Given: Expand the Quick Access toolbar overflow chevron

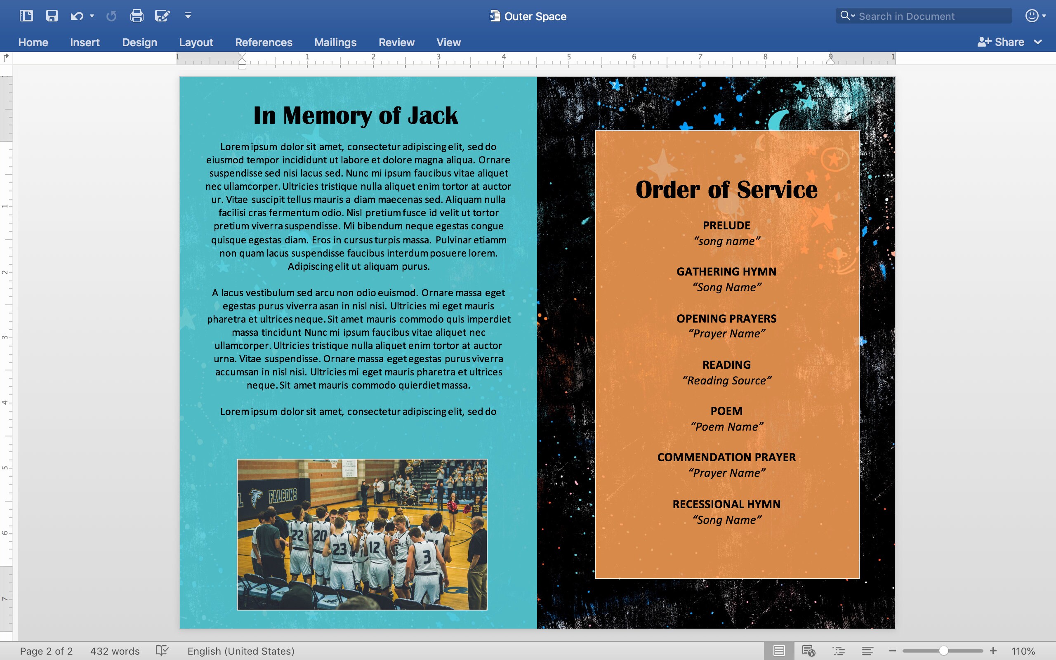Looking at the screenshot, I should (188, 16).
